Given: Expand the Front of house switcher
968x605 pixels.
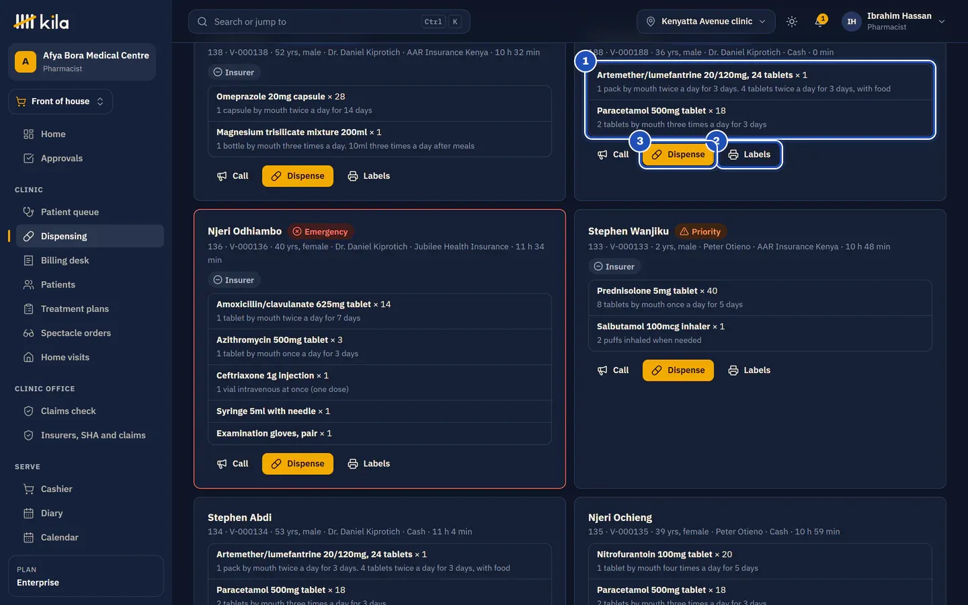Looking at the screenshot, I should click(61, 102).
